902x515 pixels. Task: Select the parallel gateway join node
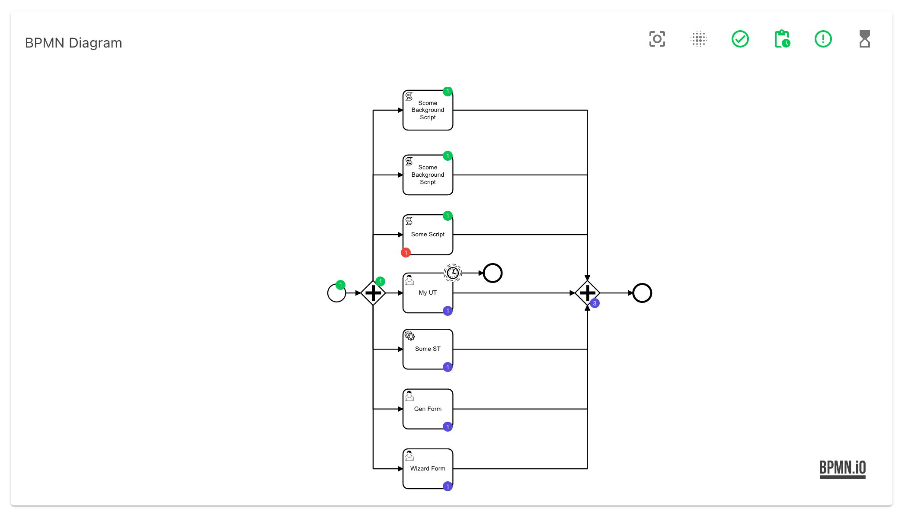588,293
